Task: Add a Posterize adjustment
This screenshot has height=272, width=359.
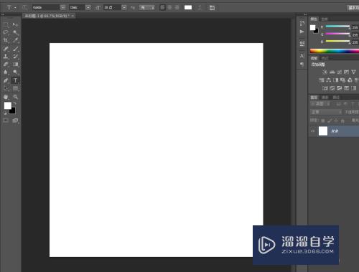Action: pyautogui.click(x=332, y=88)
